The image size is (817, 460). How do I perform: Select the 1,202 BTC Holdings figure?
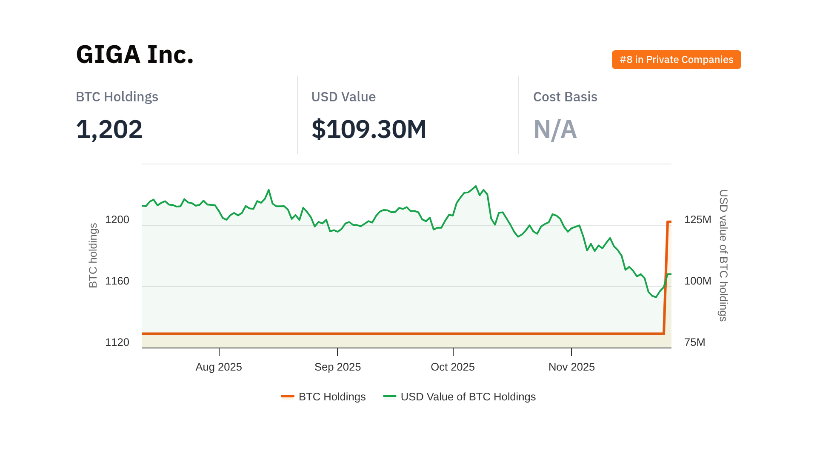click(x=109, y=129)
